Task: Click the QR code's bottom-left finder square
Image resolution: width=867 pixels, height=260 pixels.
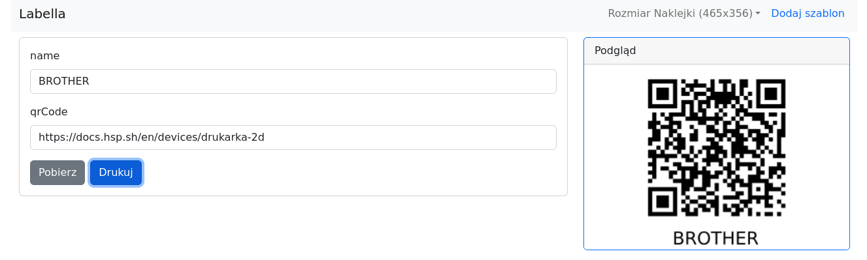Action: coord(662,202)
